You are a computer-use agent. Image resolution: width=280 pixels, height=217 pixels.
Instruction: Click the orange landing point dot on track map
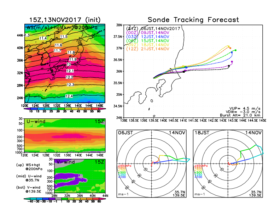[x=231, y=48]
